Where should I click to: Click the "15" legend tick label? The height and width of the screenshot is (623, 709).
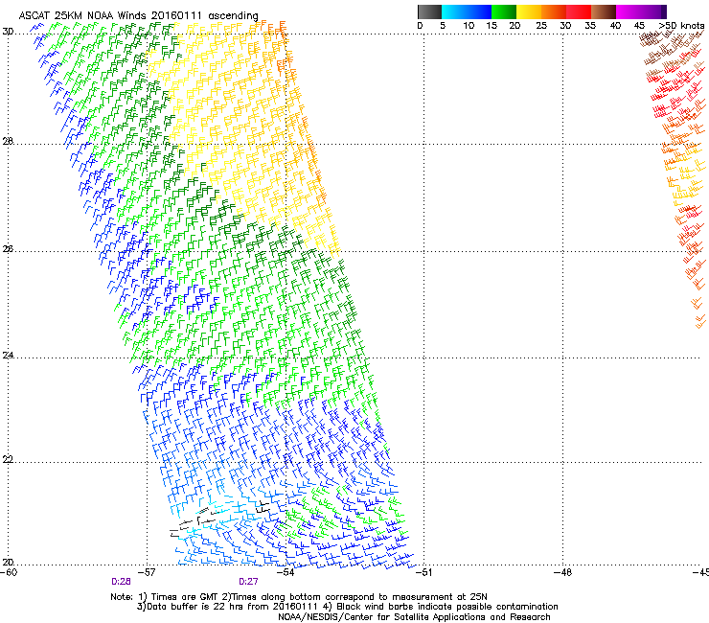tap(492, 26)
